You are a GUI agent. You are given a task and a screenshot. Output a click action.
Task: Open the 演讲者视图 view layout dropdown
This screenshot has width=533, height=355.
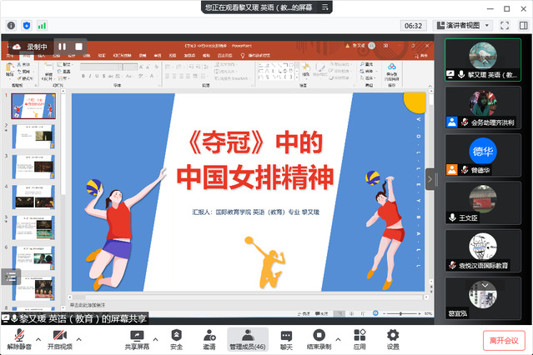[x=469, y=26]
